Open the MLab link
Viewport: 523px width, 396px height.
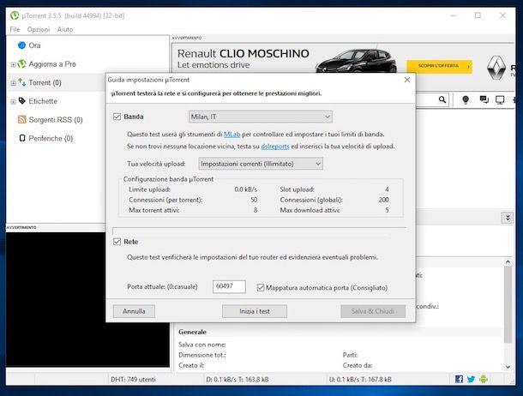[x=231, y=135]
